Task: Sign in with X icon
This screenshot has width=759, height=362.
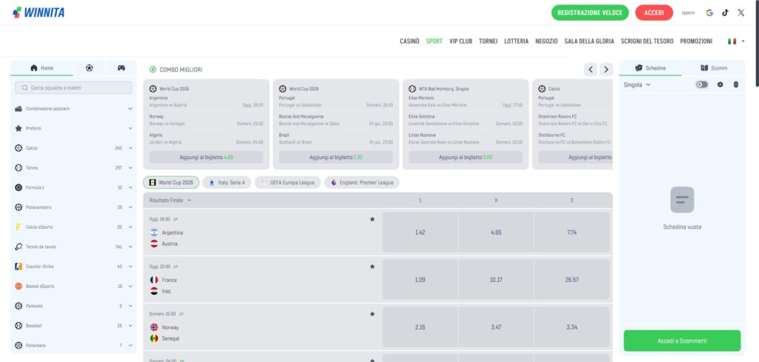Action: 741,13
